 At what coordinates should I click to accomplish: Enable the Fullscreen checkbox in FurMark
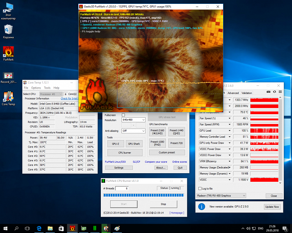(123, 115)
